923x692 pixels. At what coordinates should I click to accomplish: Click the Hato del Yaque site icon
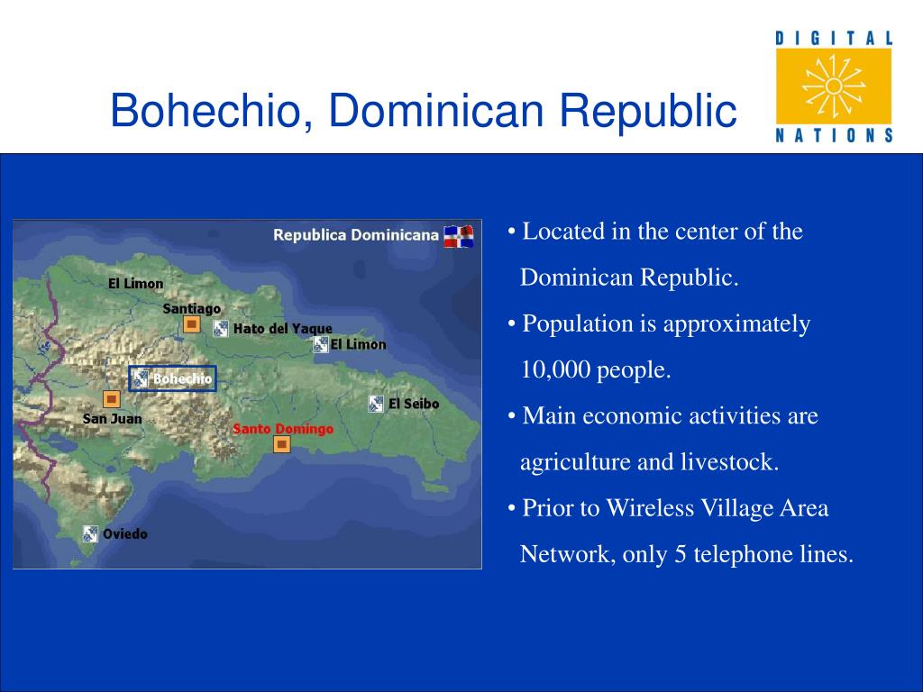pos(221,328)
